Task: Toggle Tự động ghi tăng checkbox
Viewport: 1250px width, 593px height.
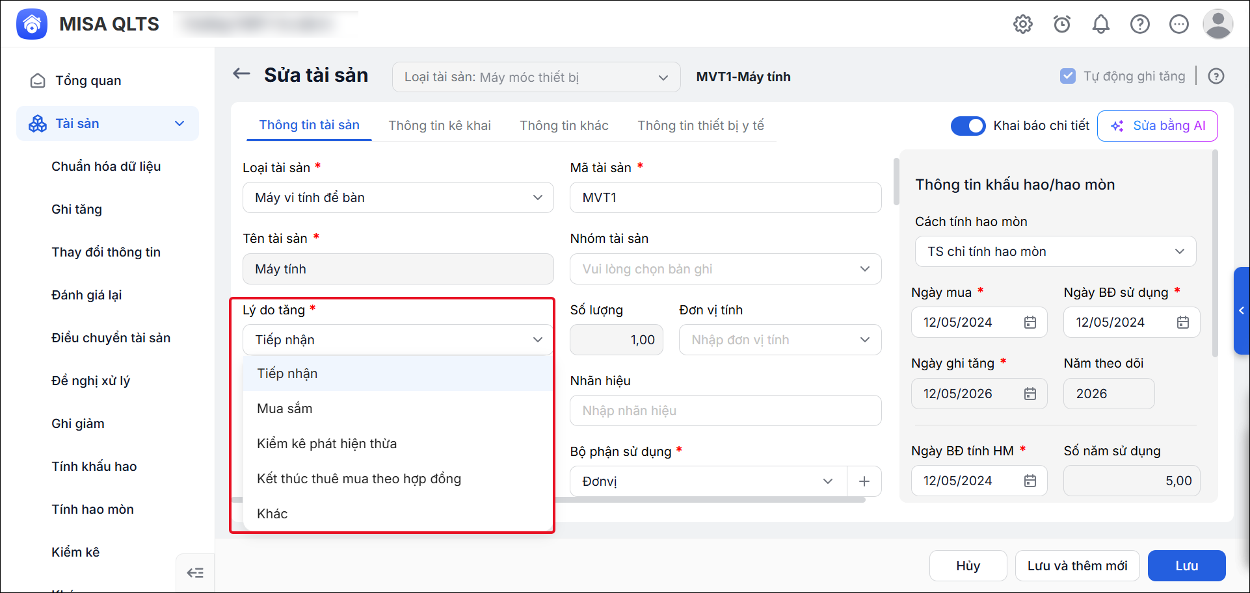Action: click(1067, 76)
